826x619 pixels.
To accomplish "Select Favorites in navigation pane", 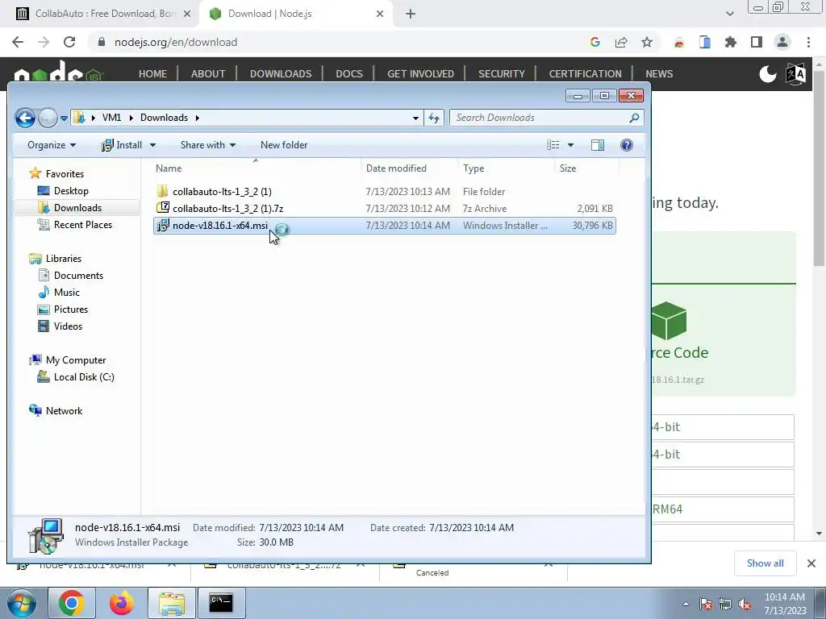I will point(65,174).
